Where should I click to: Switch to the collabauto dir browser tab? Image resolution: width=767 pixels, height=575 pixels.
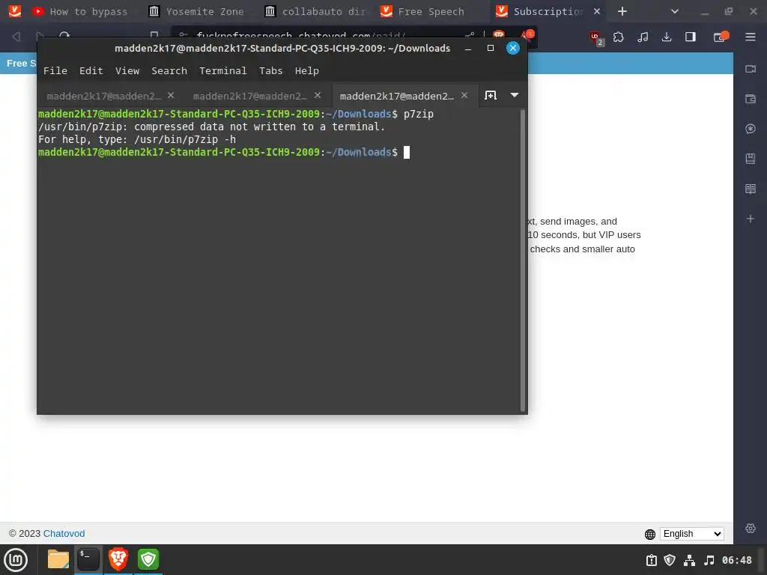[317, 11]
